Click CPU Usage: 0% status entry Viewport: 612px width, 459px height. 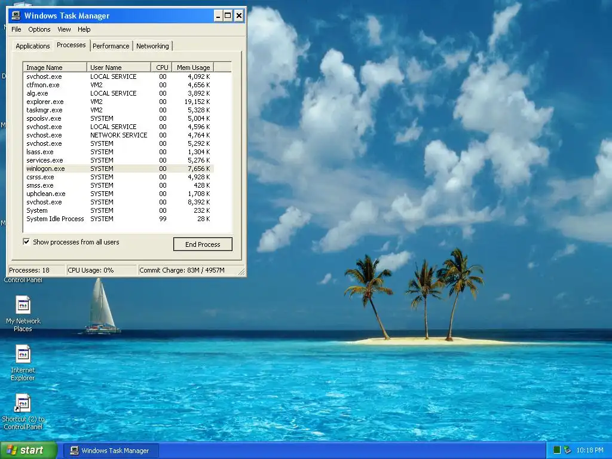102,270
